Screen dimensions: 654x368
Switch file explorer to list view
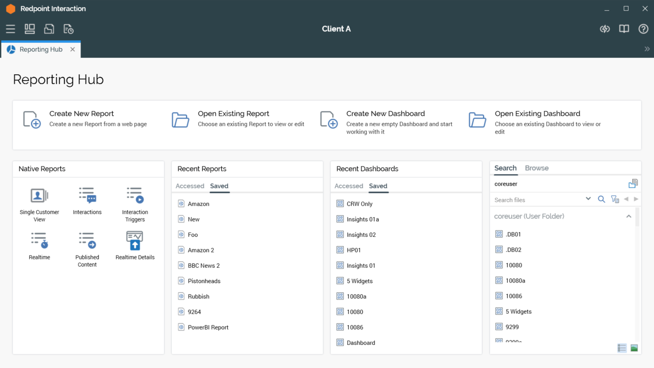point(622,348)
